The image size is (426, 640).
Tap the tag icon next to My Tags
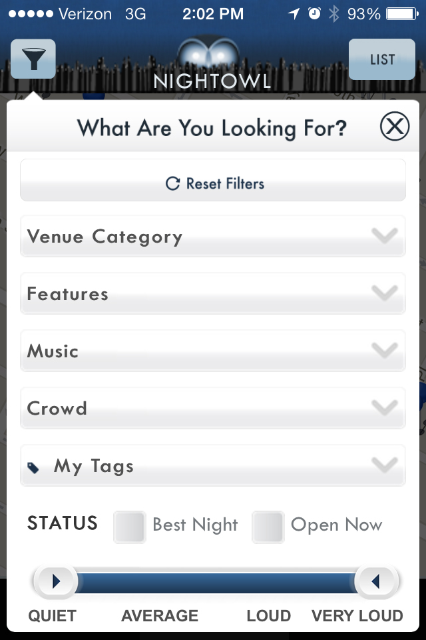pos(33,468)
